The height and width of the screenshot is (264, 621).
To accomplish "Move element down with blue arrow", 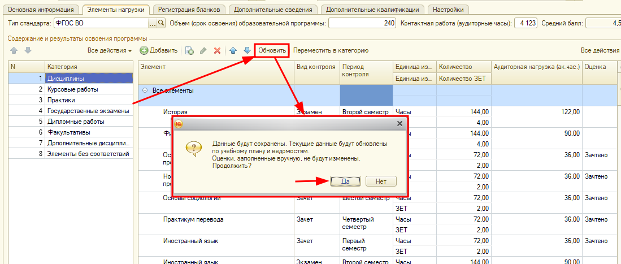I will tap(246, 51).
